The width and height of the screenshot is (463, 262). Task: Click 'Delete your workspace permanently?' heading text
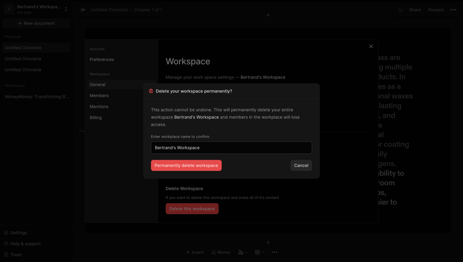tap(194, 91)
